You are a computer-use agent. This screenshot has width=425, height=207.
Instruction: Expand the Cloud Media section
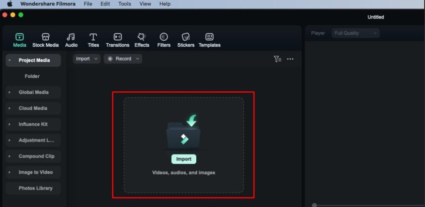coord(33,108)
